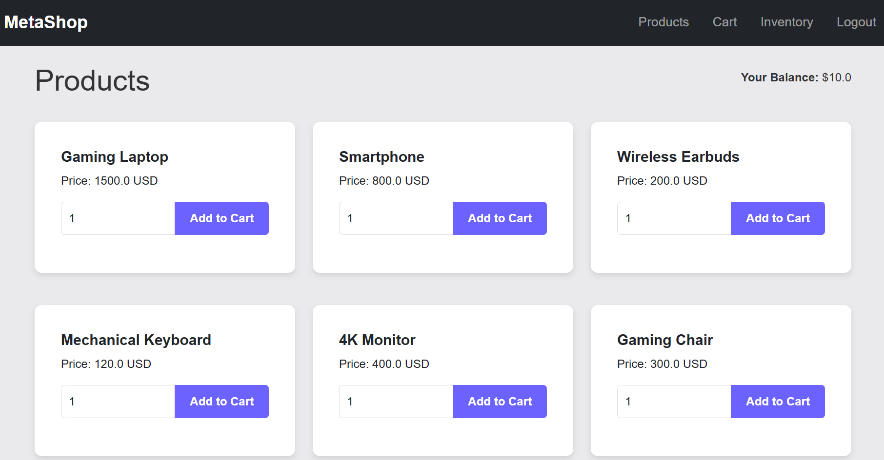
Task: Add Gaming Chair to cart
Action: tap(778, 402)
